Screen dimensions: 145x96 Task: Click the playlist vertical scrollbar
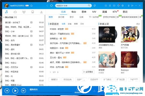(x=45, y=30)
